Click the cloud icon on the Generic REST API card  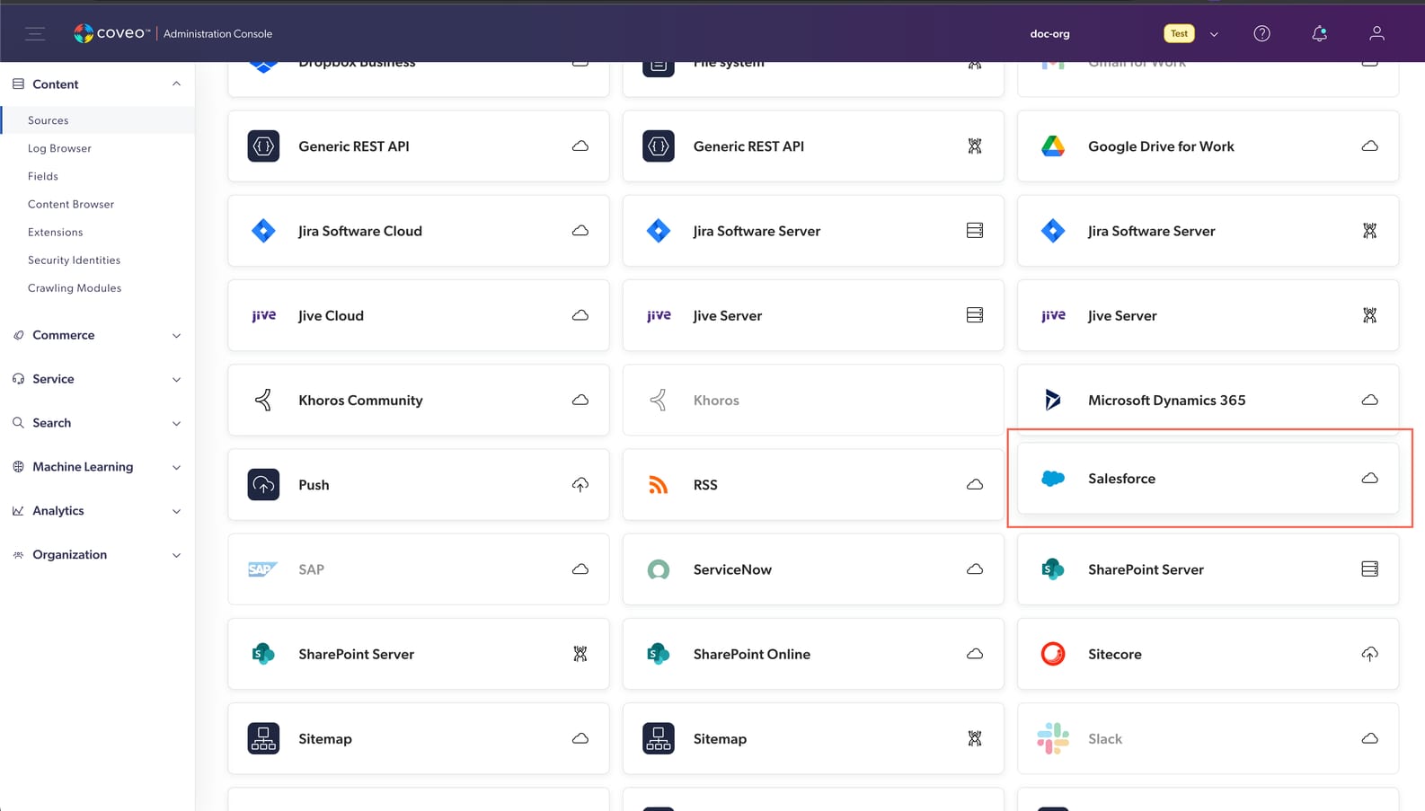tap(580, 145)
